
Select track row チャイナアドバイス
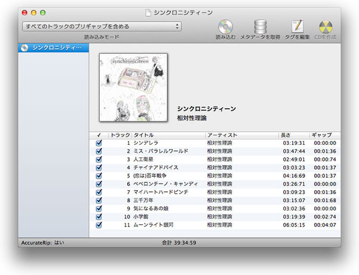[x=168, y=168]
